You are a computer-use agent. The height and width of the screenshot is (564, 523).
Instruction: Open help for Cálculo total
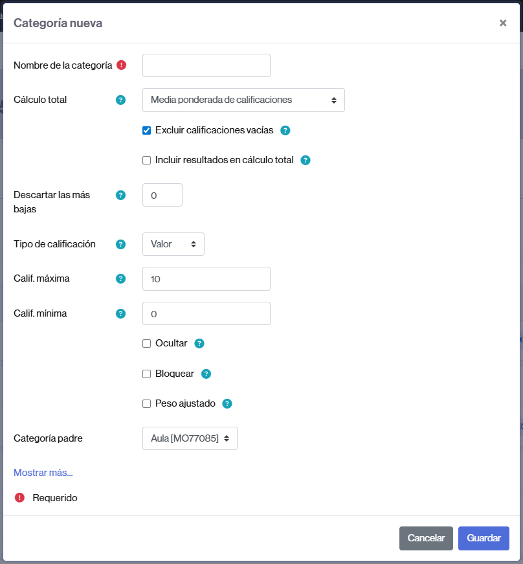[x=120, y=100]
